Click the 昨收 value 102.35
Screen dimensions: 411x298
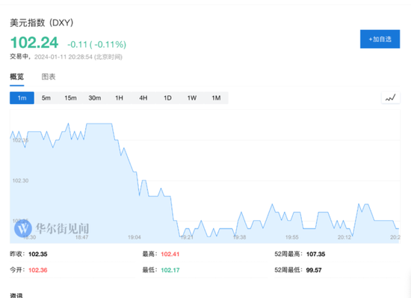(x=38, y=254)
